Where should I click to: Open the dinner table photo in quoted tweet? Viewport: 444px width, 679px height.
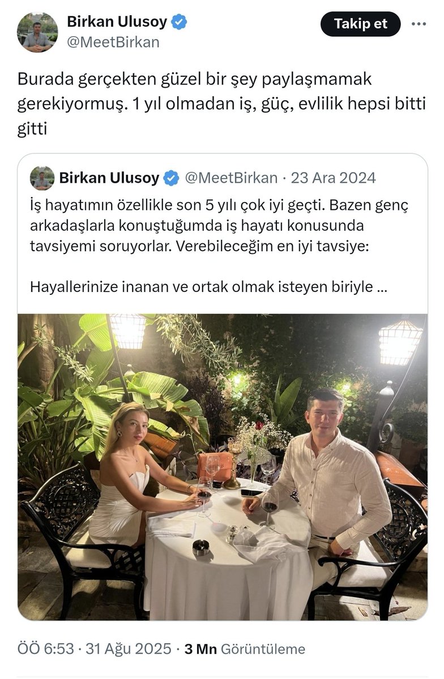point(223,467)
